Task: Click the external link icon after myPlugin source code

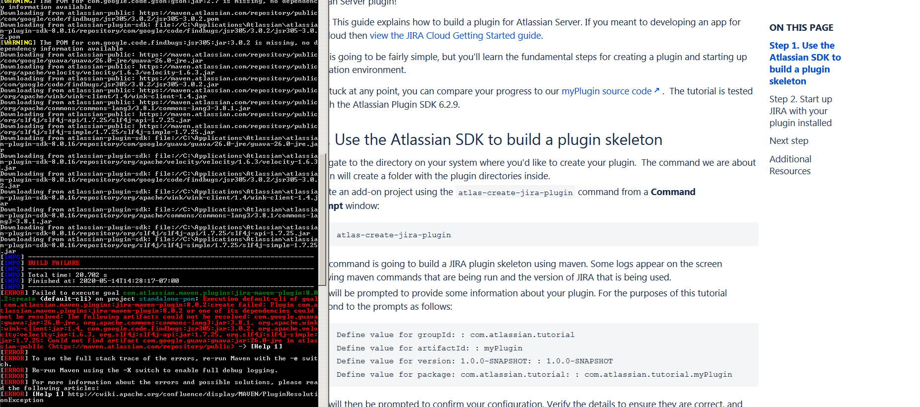Action: (x=657, y=90)
